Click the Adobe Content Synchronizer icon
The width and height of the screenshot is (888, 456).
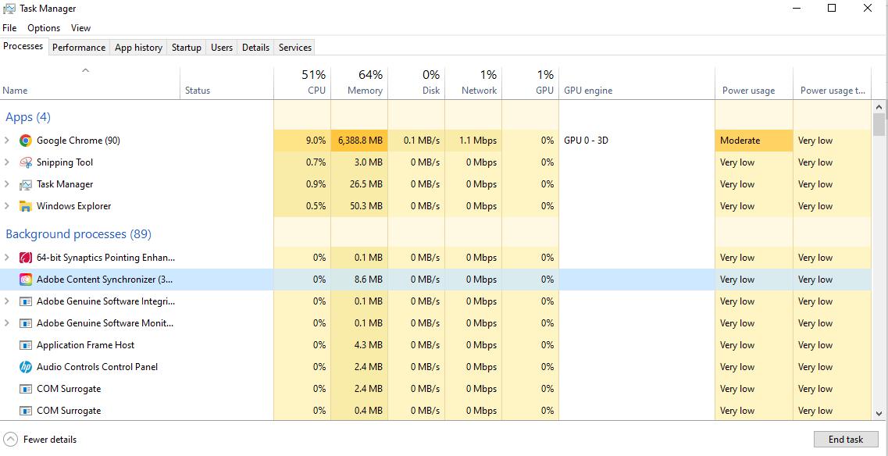(25, 280)
